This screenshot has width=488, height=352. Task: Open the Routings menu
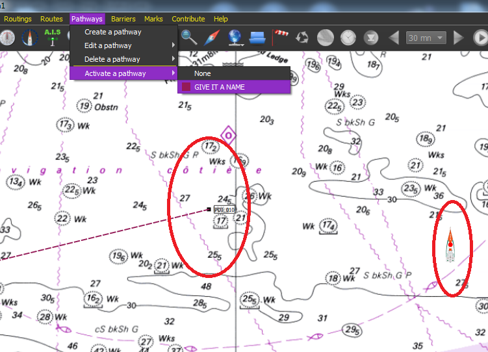(x=18, y=19)
